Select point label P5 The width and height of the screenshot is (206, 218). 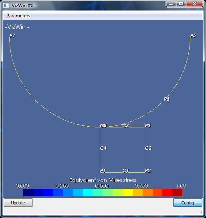[193, 36]
